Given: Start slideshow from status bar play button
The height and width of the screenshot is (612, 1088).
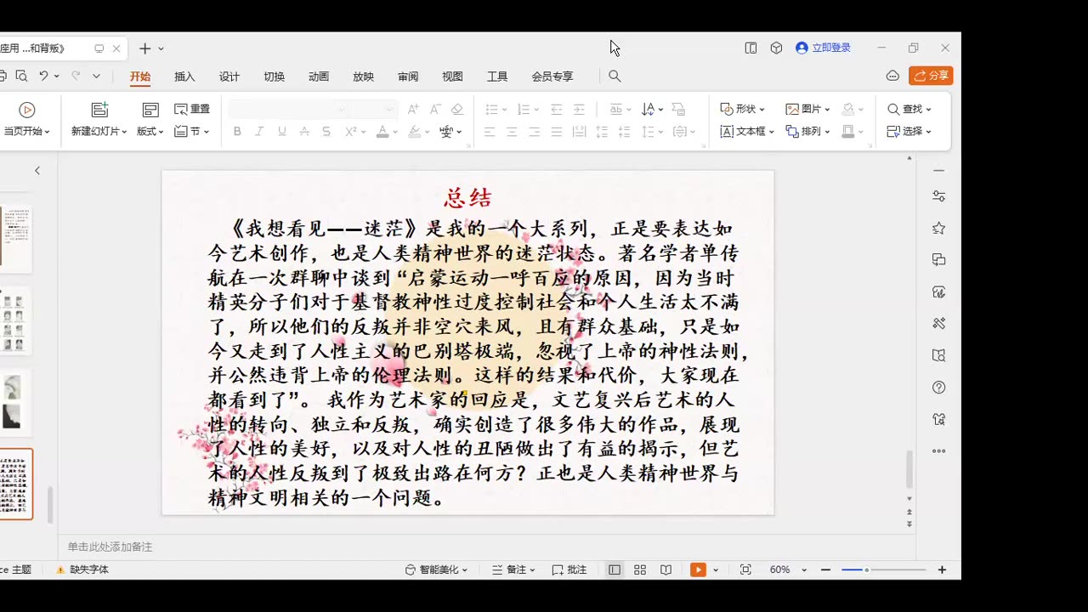Looking at the screenshot, I should coord(698,569).
